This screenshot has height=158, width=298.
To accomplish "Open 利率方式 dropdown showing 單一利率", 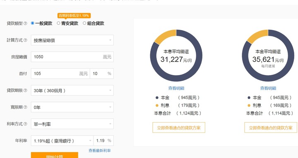I will pos(72,124).
